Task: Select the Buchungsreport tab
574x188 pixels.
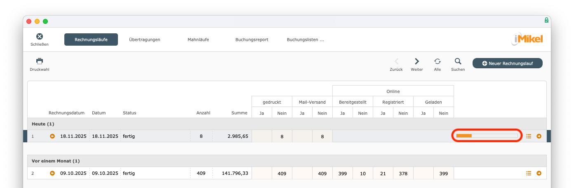Action: point(252,39)
